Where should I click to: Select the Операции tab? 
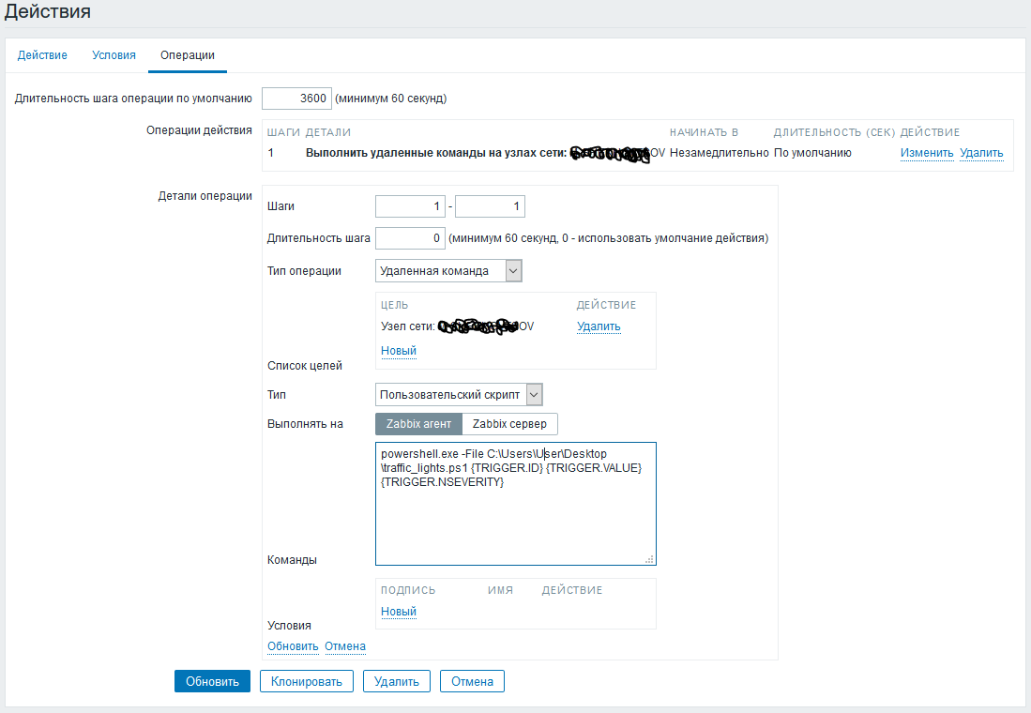[188, 55]
